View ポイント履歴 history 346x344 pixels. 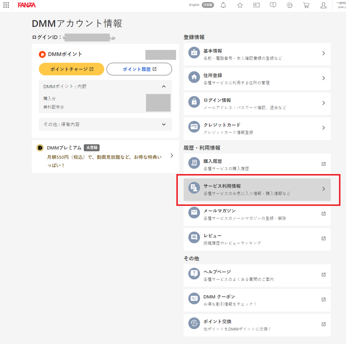[139, 69]
